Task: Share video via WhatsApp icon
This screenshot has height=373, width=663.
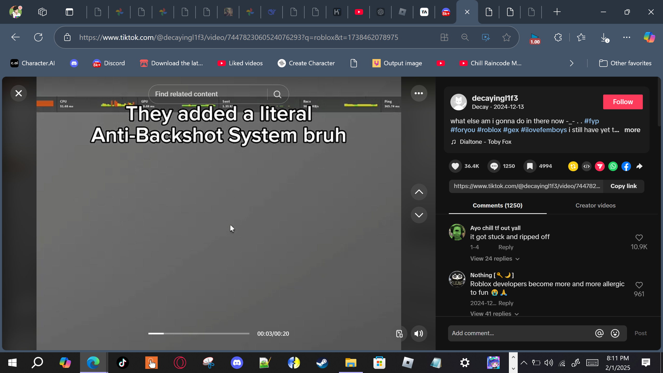Action: 613,166
